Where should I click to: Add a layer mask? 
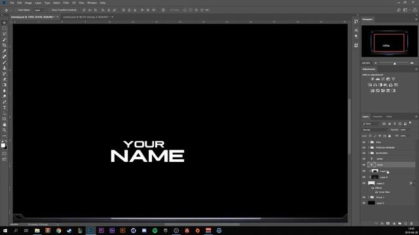[388, 223]
